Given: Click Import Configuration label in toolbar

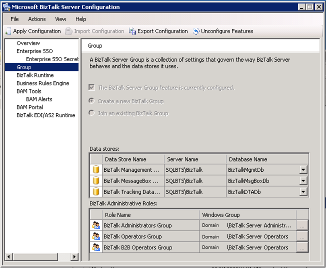Looking at the screenshot, I should click(99, 31).
